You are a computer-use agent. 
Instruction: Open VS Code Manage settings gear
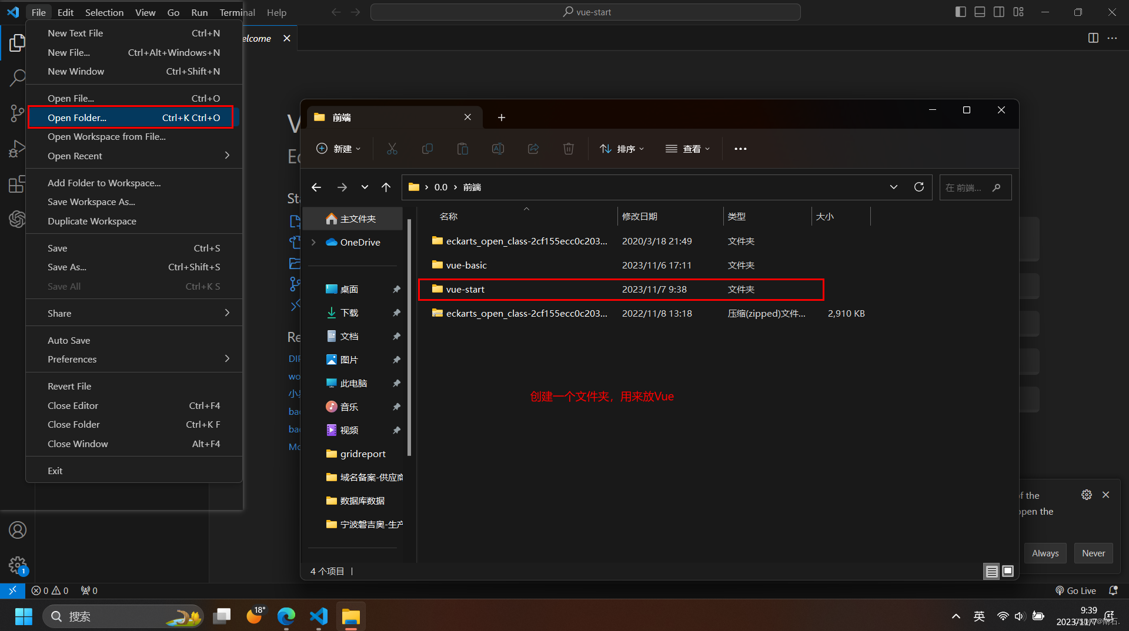coord(18,565)
